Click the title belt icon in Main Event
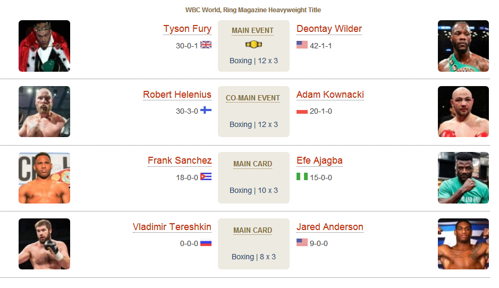The height and width of the screenshot is (288, 499). coord(253,45)
